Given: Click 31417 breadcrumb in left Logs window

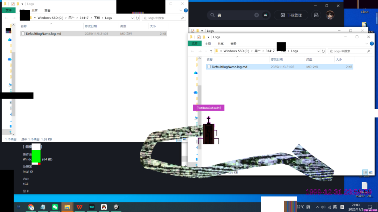Looking at the screenshot, I should coord(84,18).
